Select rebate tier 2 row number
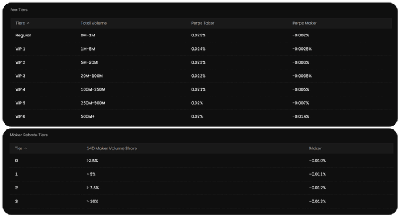Image resolution: width=400 pixels, height=217 pixels. click(16, 188)
